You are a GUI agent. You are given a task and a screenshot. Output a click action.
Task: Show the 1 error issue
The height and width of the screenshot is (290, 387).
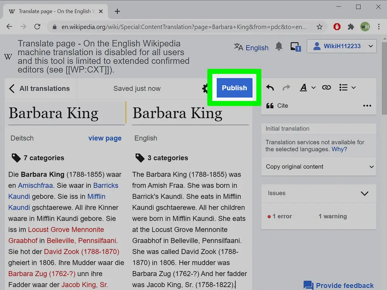pyautogui.click(x=280, y=216)
